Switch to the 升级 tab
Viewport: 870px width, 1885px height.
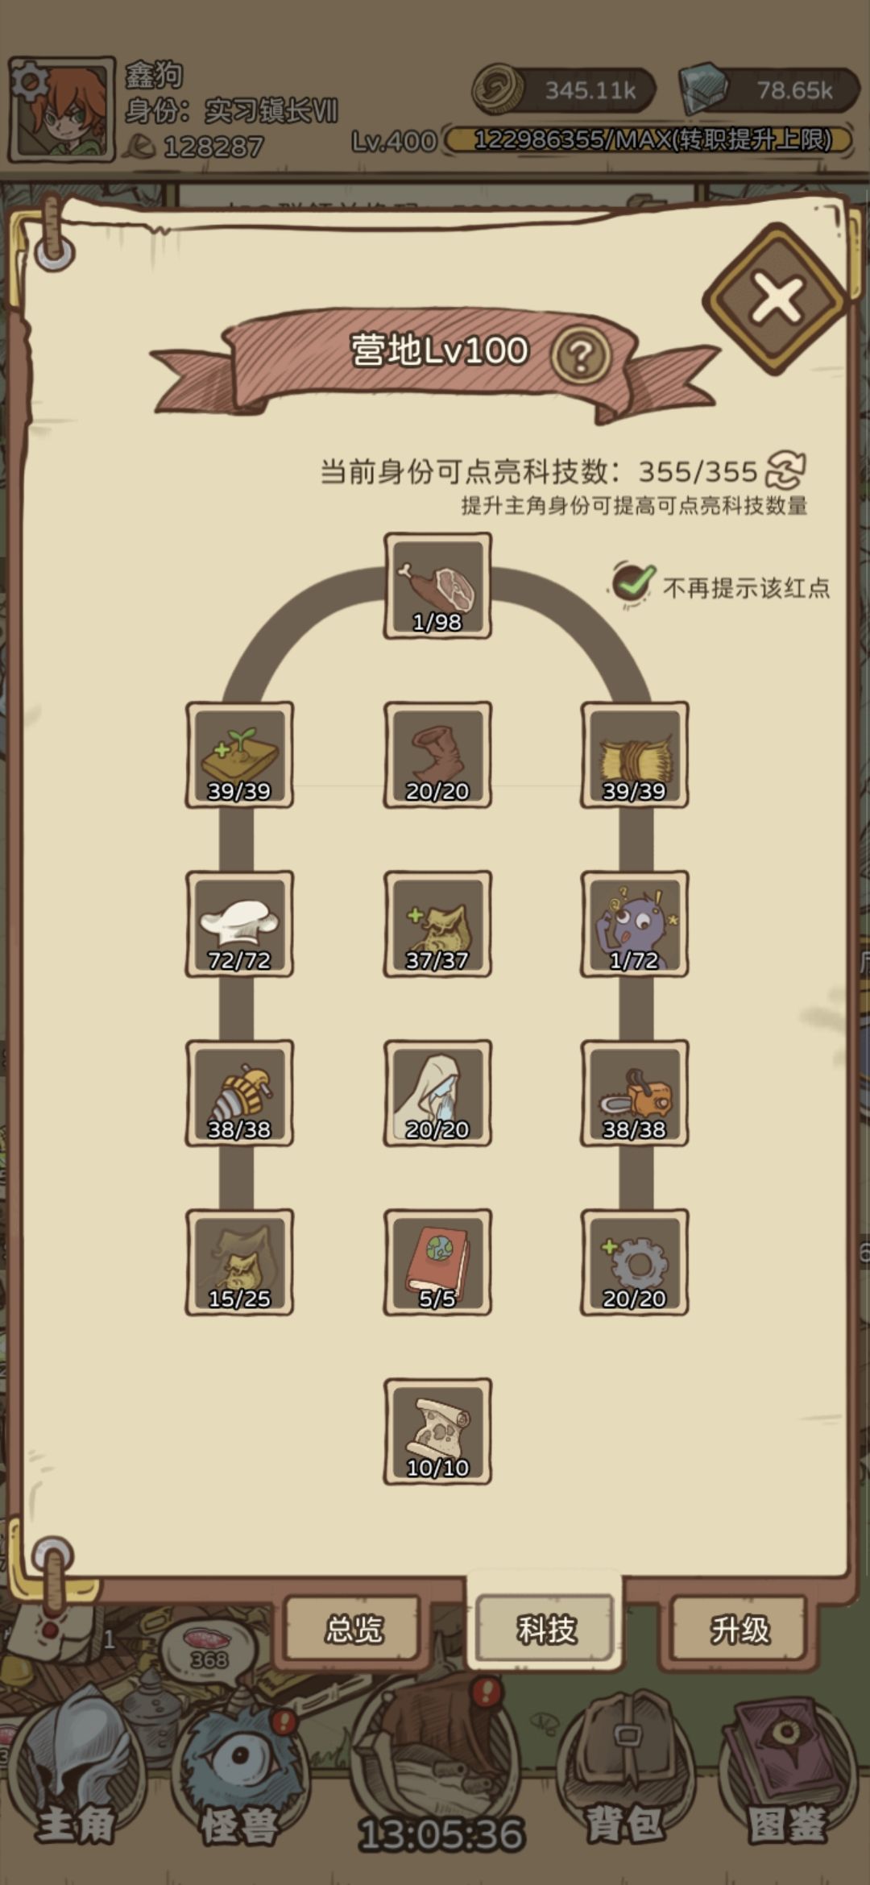point(739,1629)
